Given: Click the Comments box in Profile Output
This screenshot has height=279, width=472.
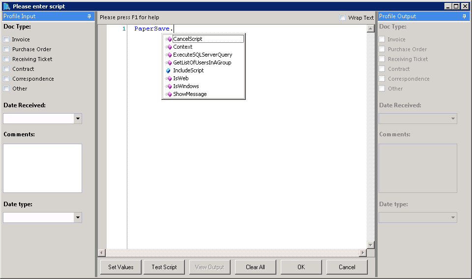Looking at the screenshot, I should [418, 168].
